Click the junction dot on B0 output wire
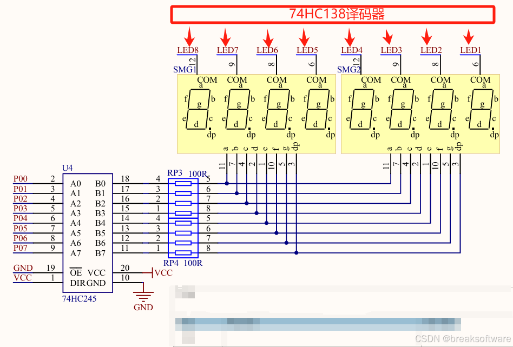Image resolution: width=513 pixels, height=347 pixels. click(227, 184)
